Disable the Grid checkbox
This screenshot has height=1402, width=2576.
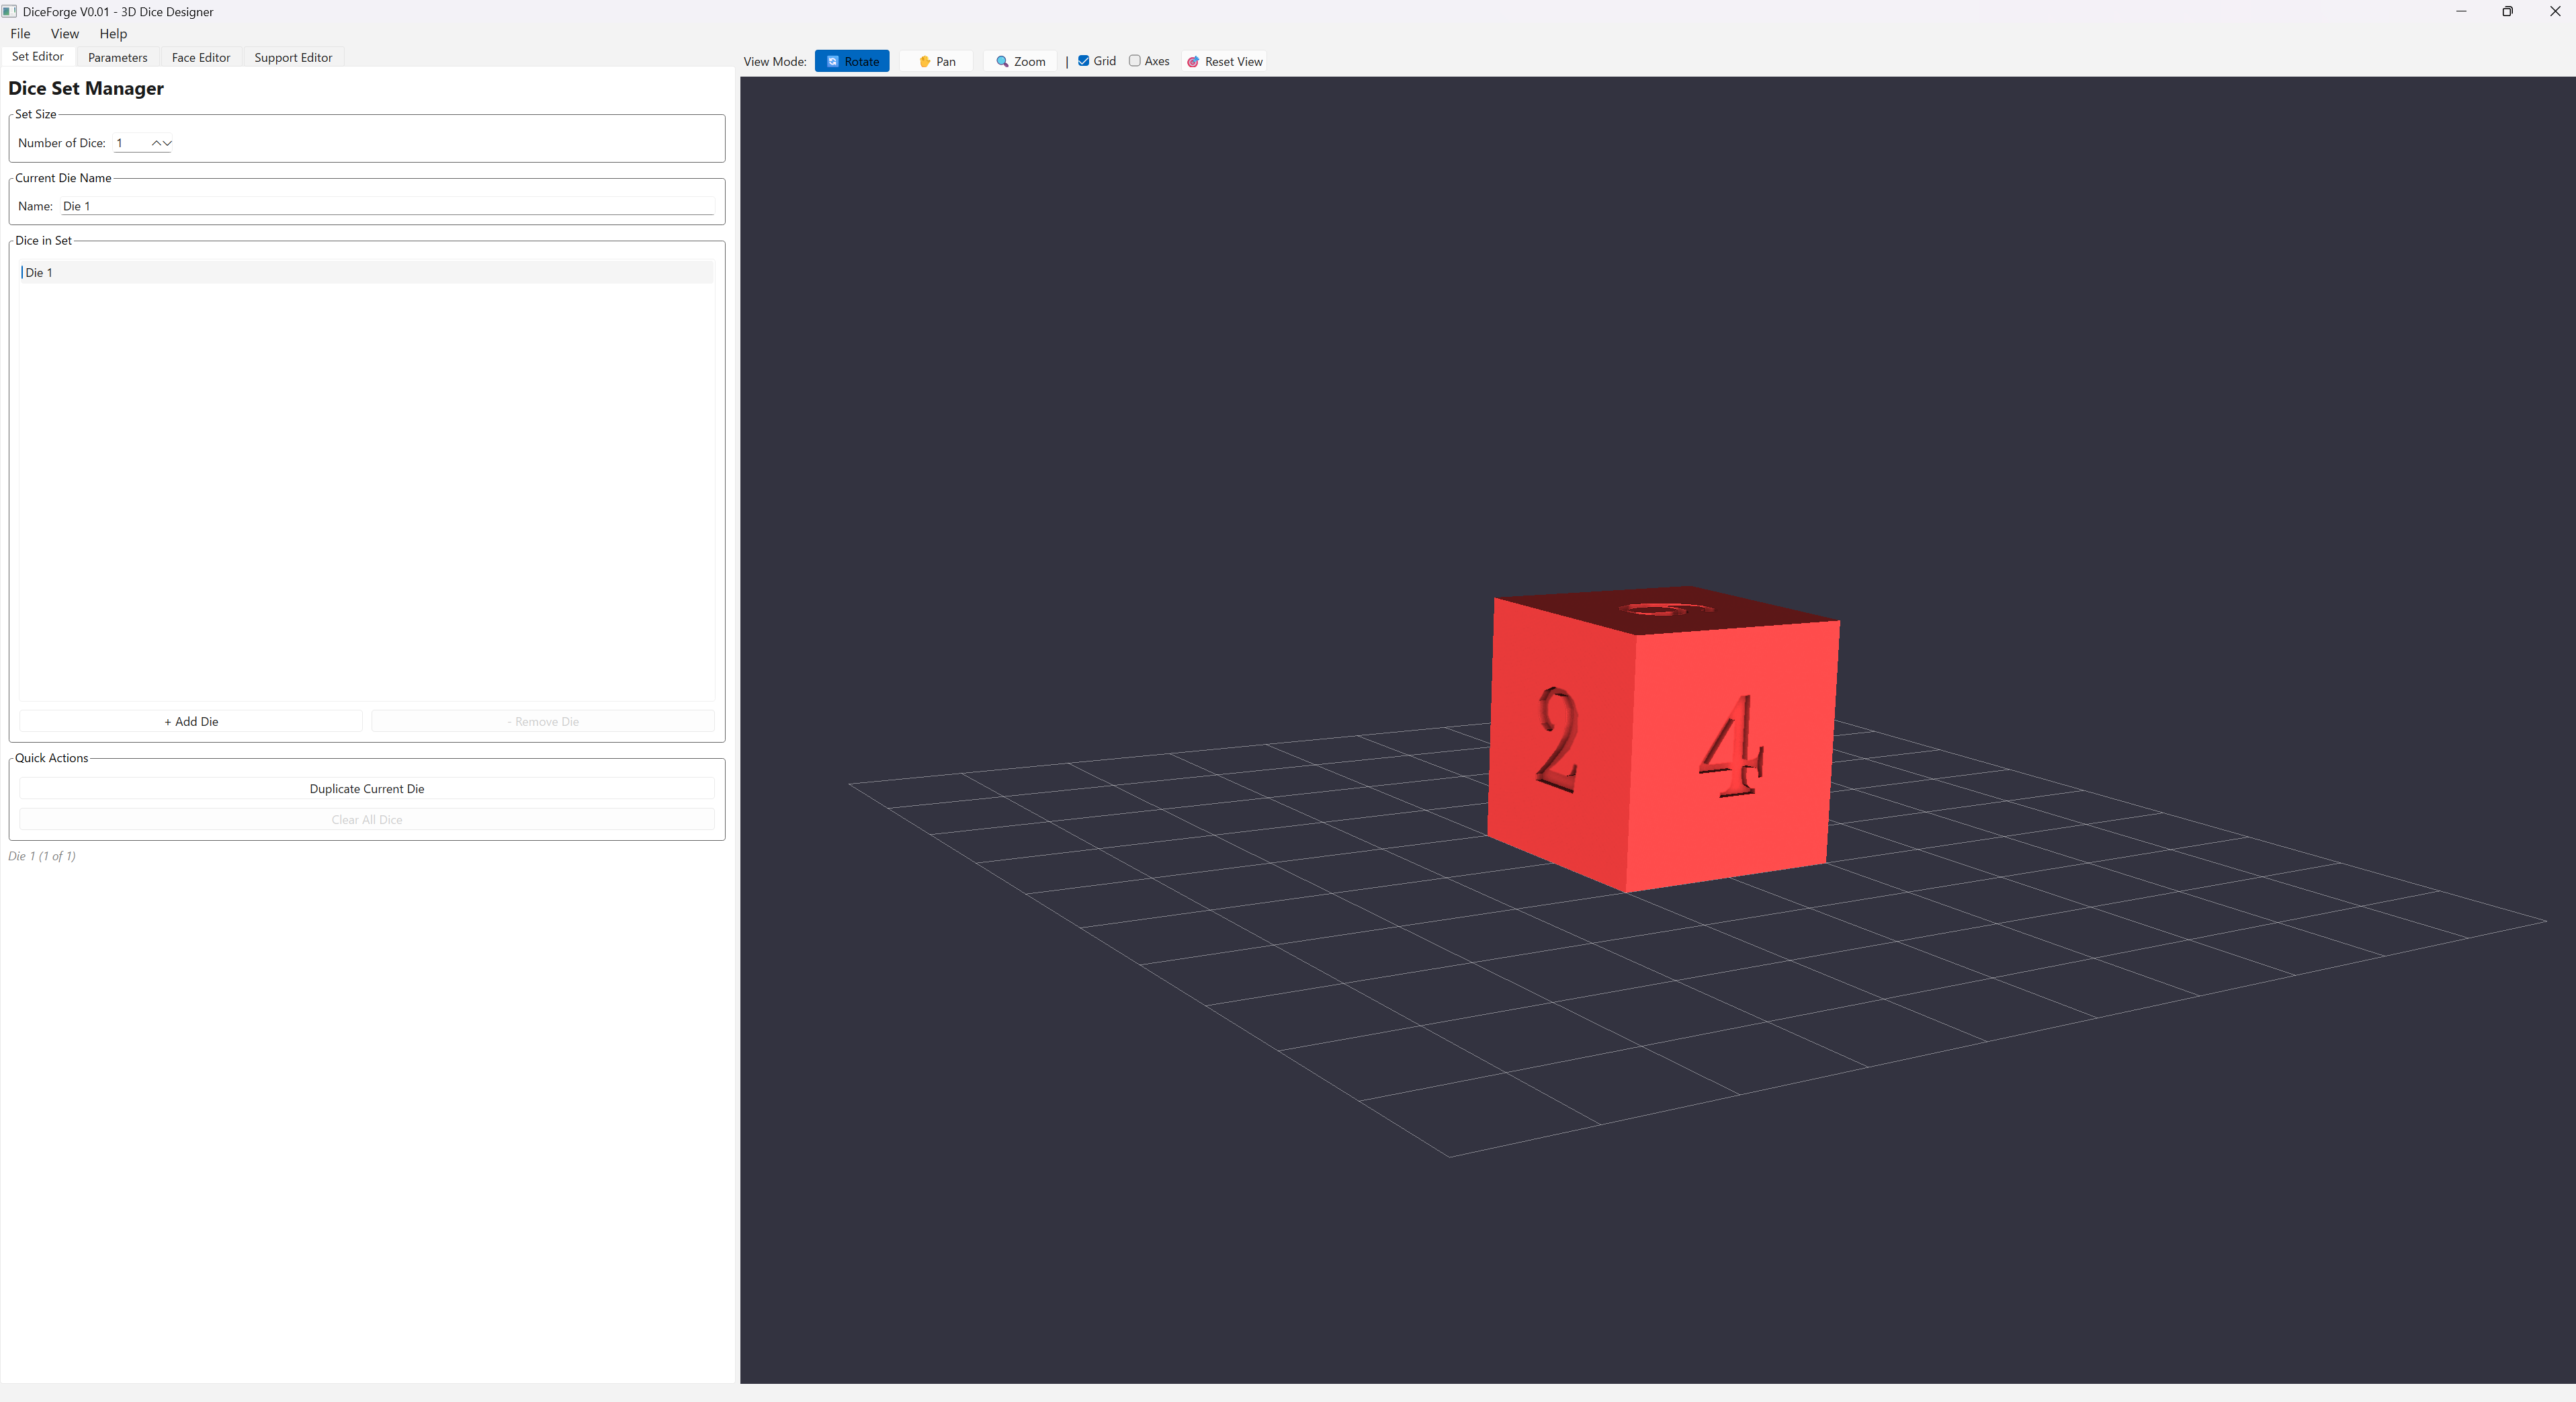click(x=1083, y=61)
